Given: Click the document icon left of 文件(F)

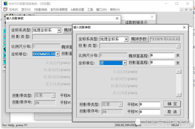Looking at the screenshot, I should 5,9.
